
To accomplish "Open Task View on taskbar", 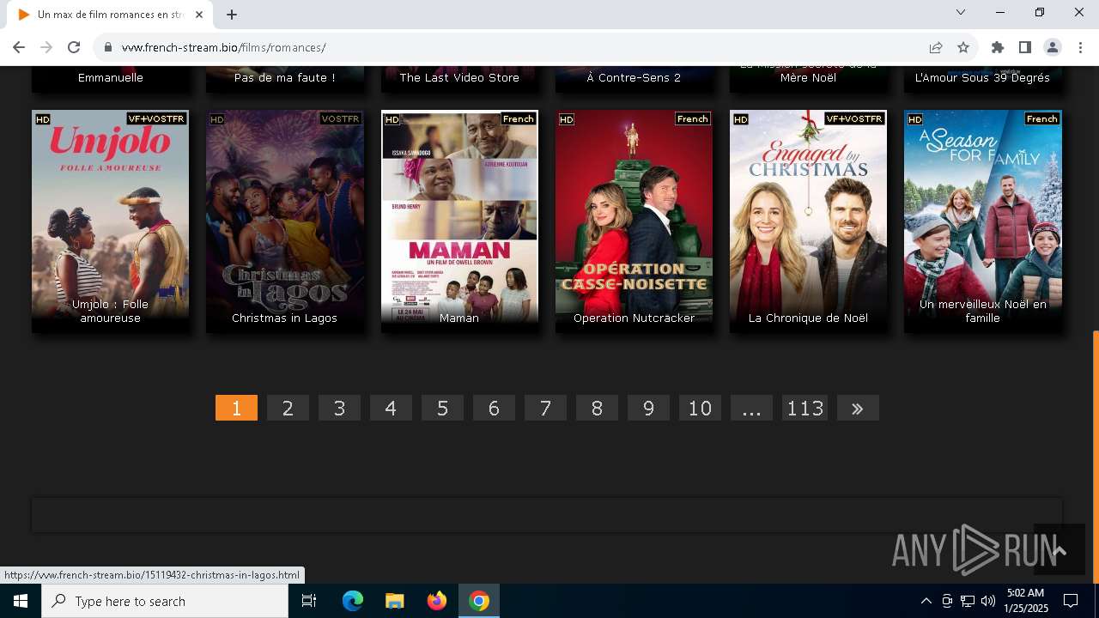I will pyautogui.click(x=309, y=601).
